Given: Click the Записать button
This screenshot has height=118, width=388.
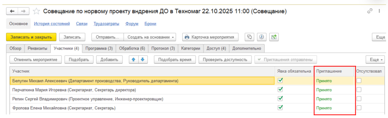Looking at the screenshot, I should pos(72,37).
